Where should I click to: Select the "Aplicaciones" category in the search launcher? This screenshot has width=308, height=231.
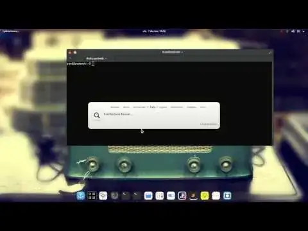[140, 107]
